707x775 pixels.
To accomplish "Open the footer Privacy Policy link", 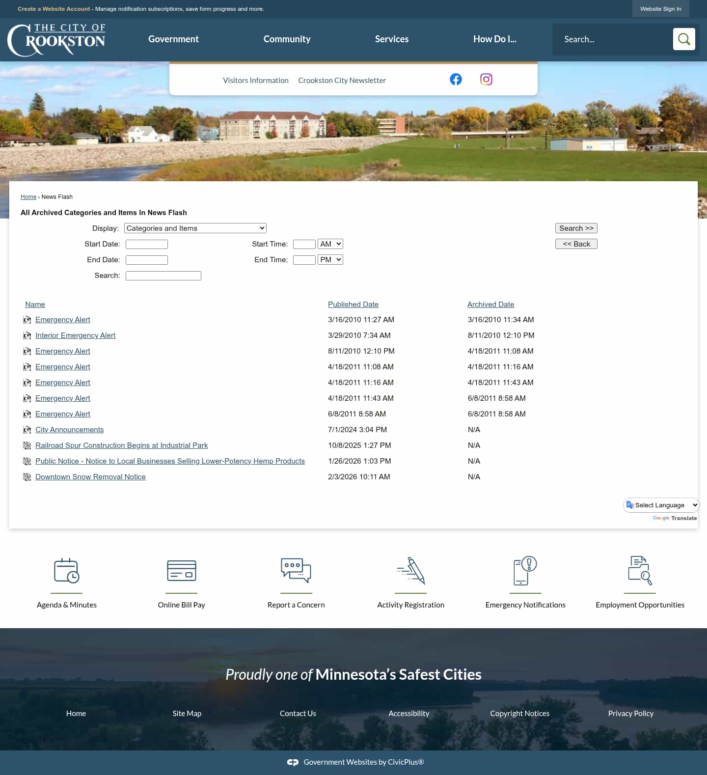I will (x=631, y=713).
